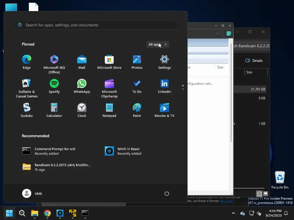This screenshot has width=294, height=220.
Task: Open LinkedIn
Action: click(165, 86)
